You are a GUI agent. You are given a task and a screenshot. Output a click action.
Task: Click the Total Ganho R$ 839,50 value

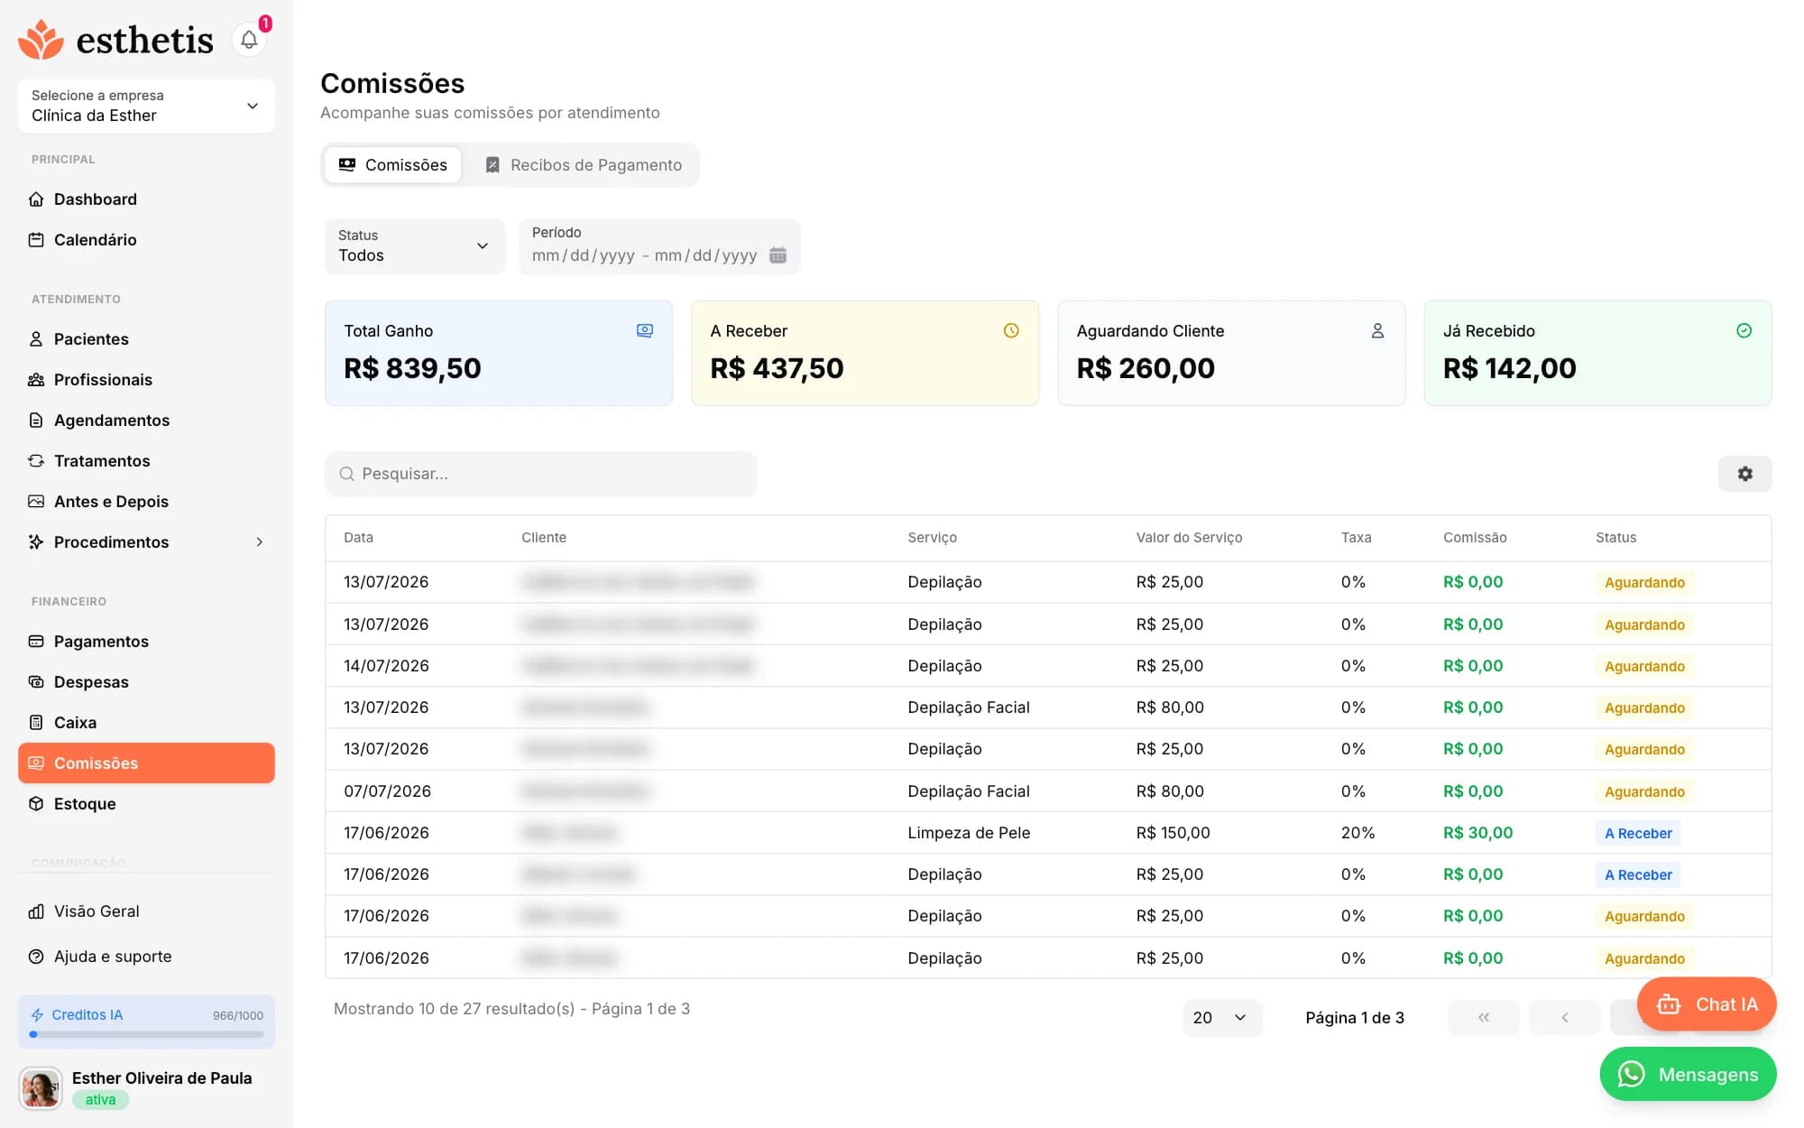click(412, 368)
